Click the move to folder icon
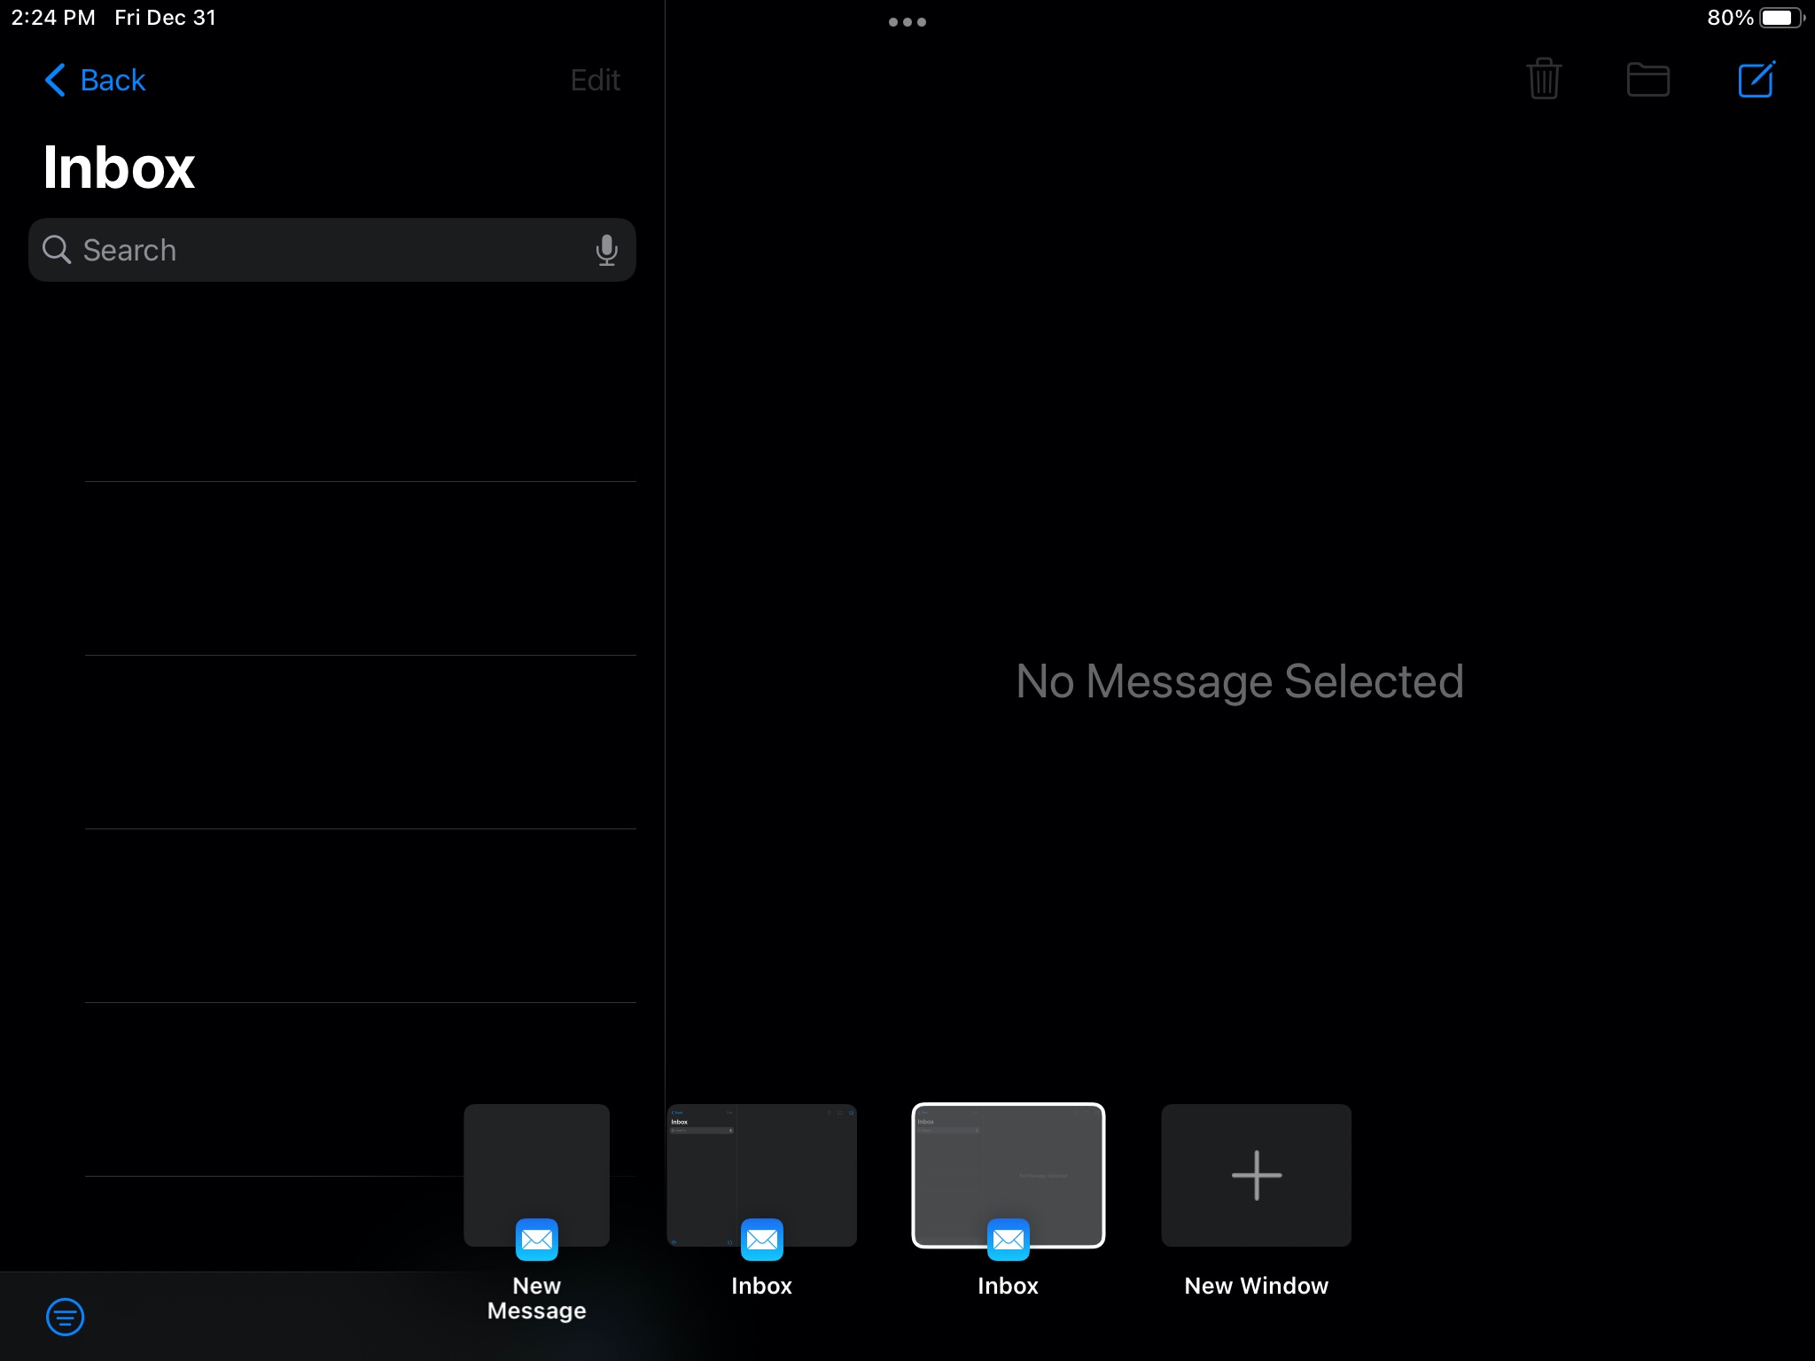 1648,80
